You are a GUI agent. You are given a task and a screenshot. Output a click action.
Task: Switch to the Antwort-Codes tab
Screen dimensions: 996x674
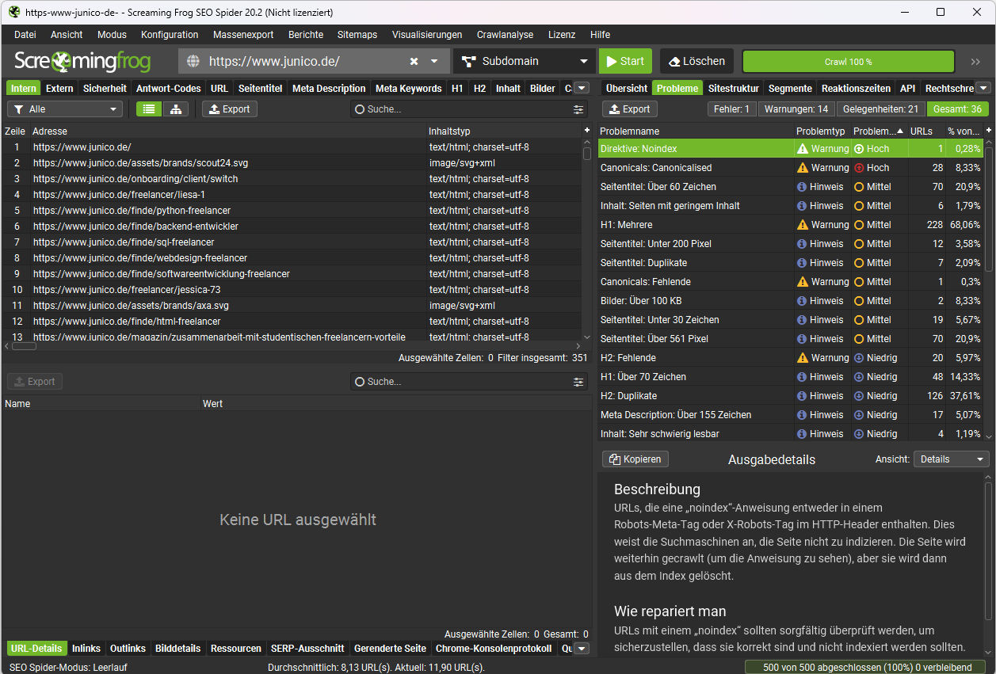(169, 89)
